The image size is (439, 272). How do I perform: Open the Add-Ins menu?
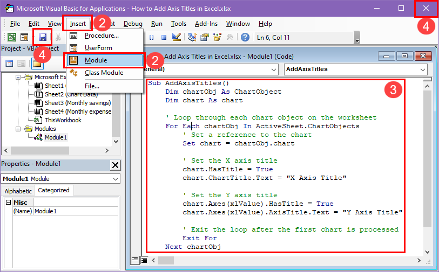click(x=206, y=24)
